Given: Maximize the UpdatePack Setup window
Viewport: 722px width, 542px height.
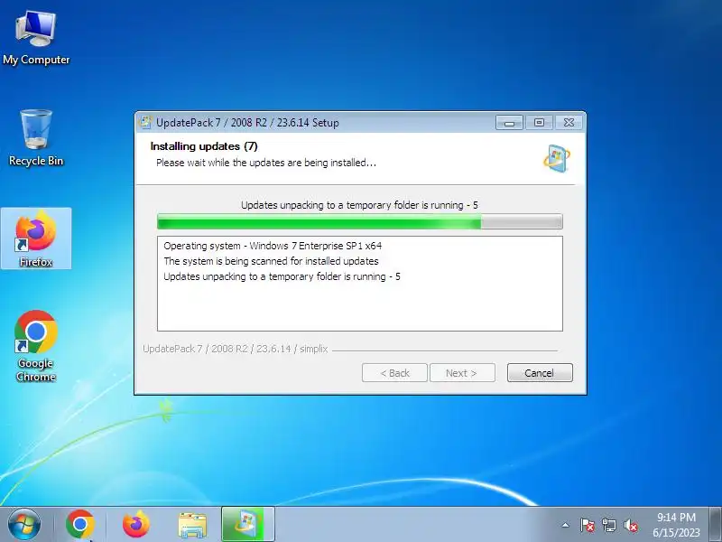Looking at the screenshot, I should coord(539,123).
